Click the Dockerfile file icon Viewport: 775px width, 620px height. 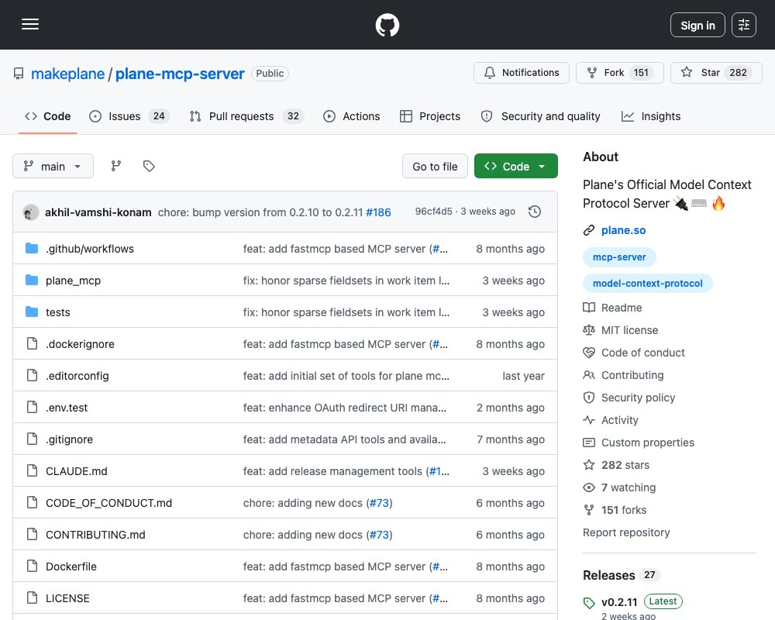coord(32,566)
